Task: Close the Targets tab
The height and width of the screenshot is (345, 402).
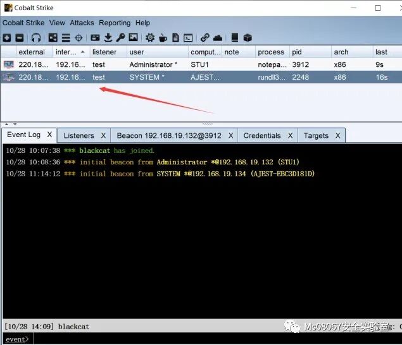Action: [x=338, y=136]
